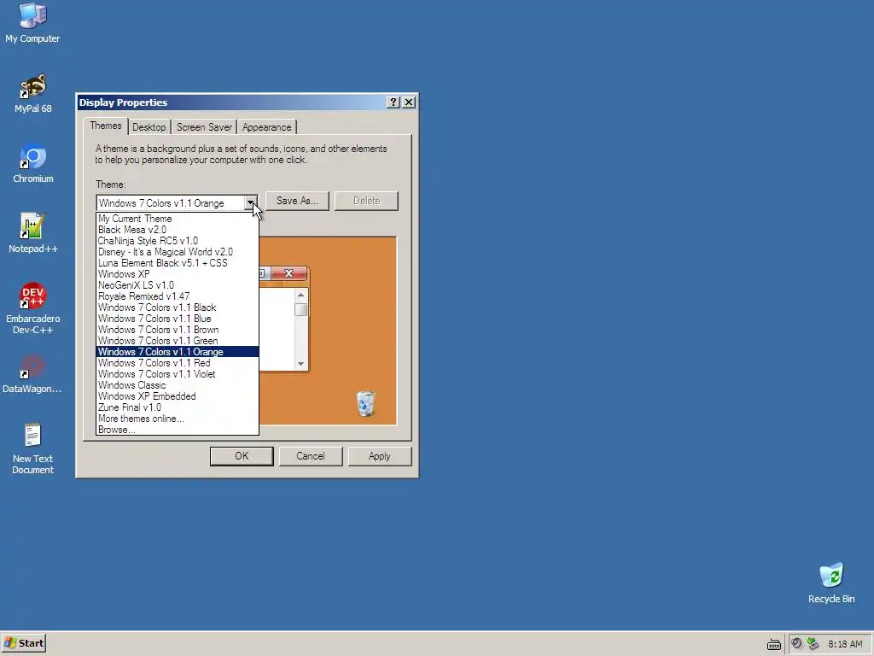Select highlighted Windows 7 Colors v1.1 Orange
The width and height of the screenshot is (874, 656).
pos(178,352)
